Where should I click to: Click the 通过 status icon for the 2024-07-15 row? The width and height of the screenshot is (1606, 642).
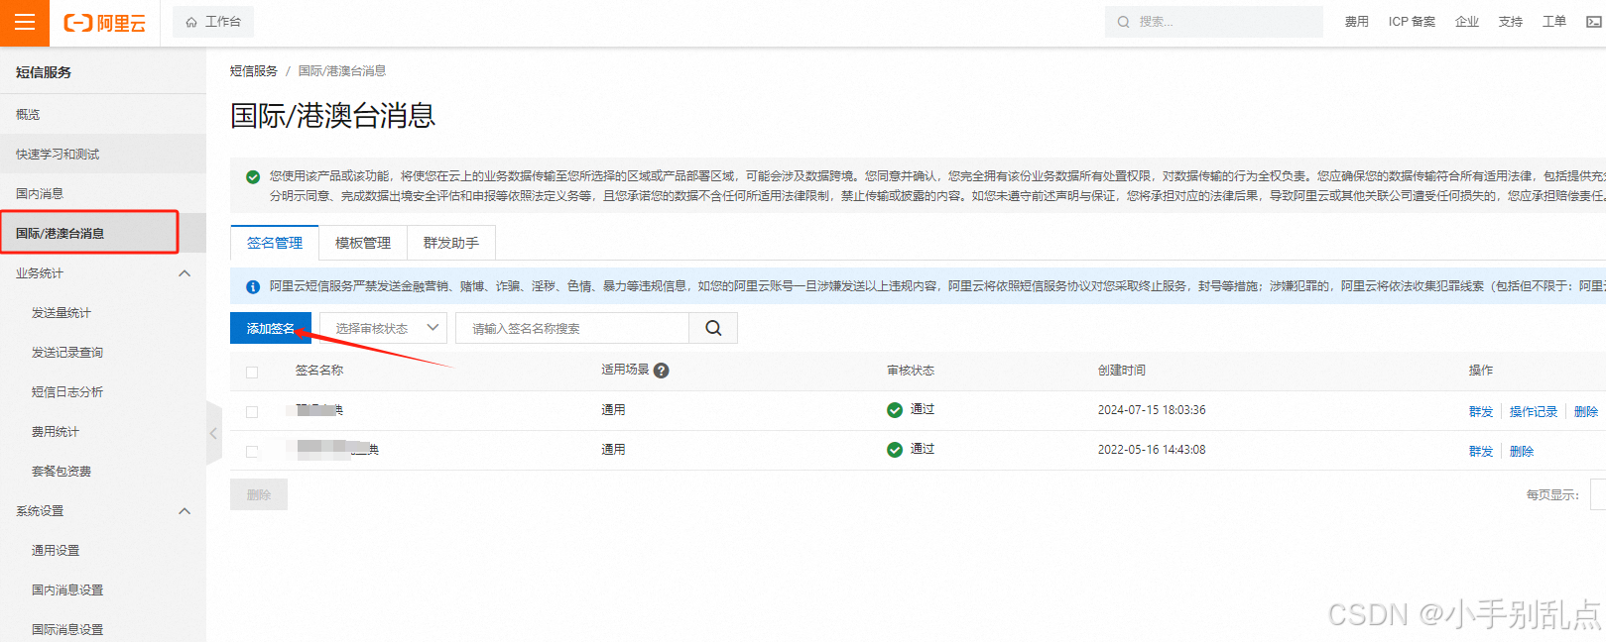pyautogui.click(x=895, y=410)
